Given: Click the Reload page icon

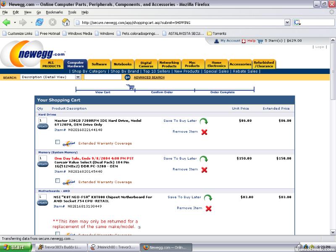Looking at the screenshot, I should pos(40,22).
